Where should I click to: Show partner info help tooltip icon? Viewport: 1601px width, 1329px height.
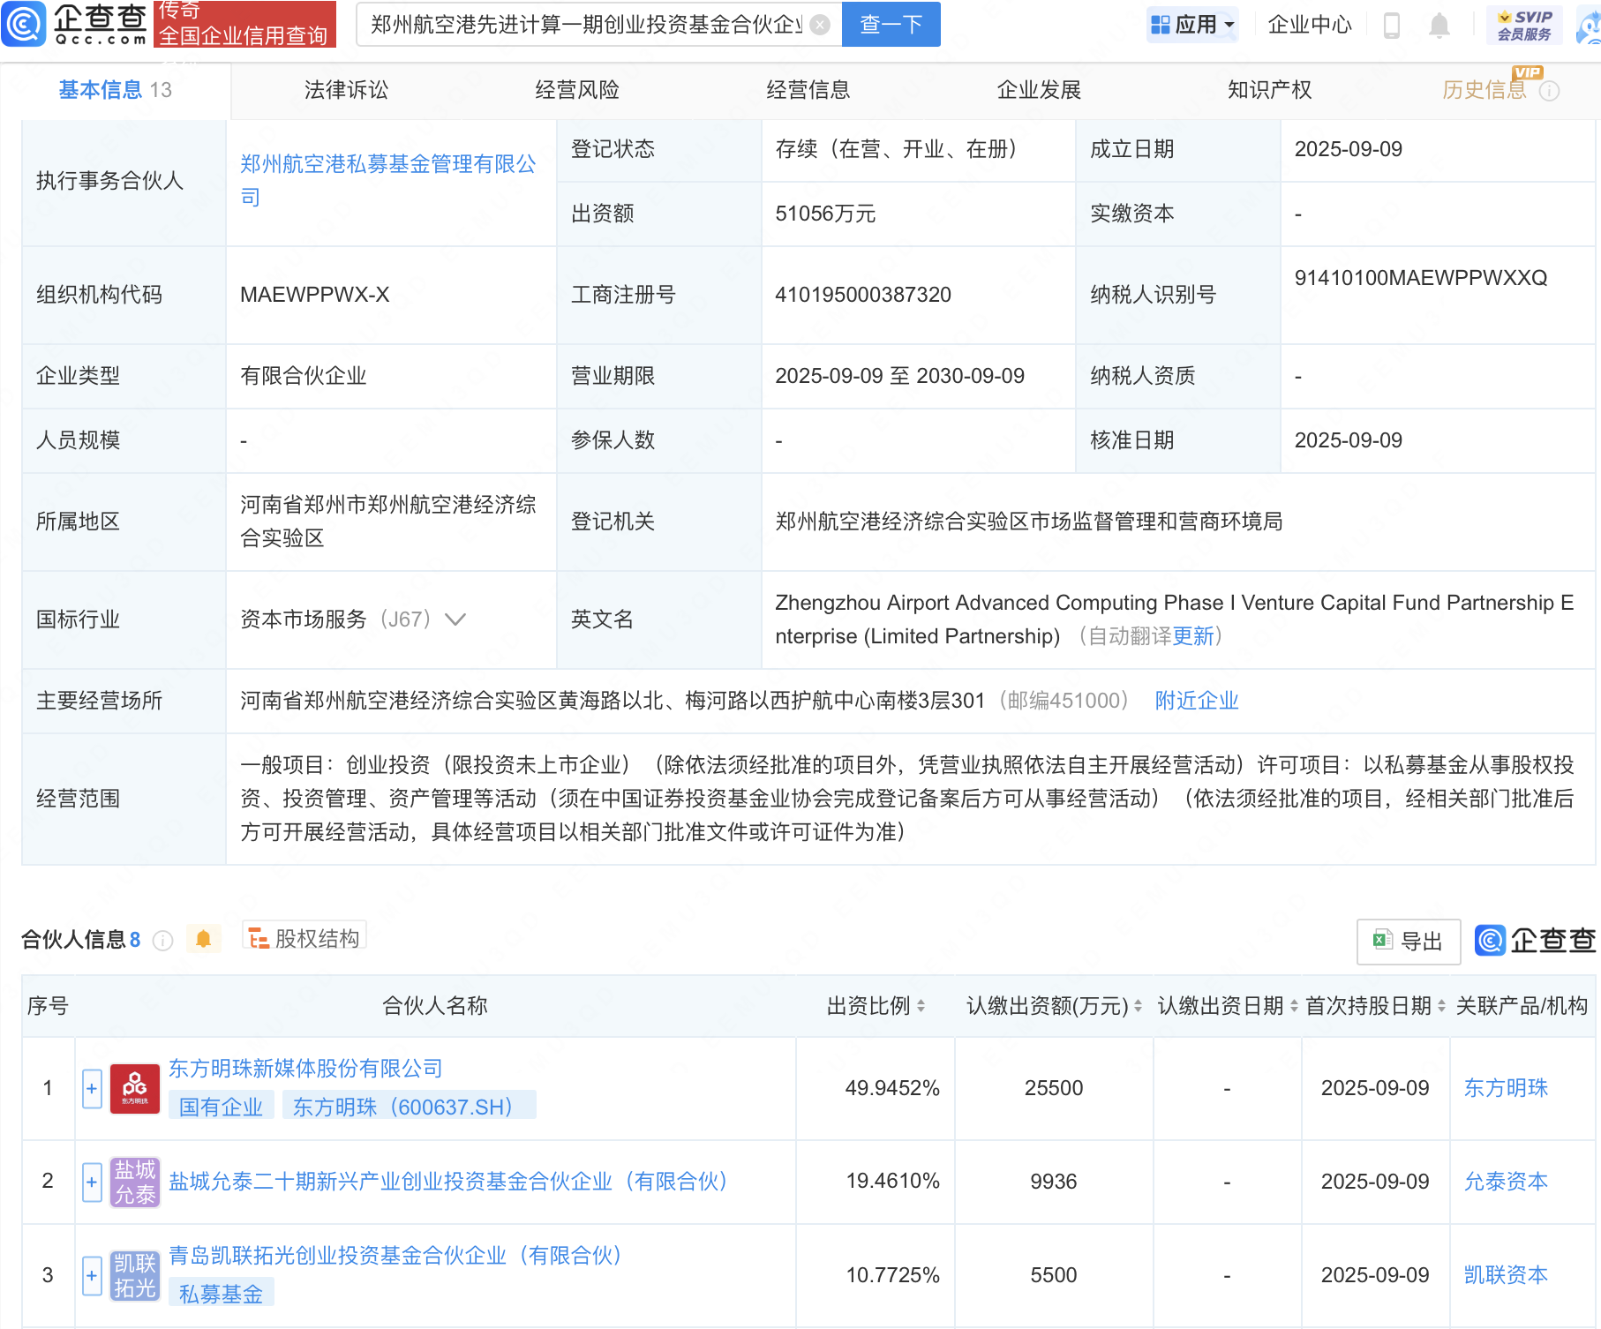pos(163,941)
